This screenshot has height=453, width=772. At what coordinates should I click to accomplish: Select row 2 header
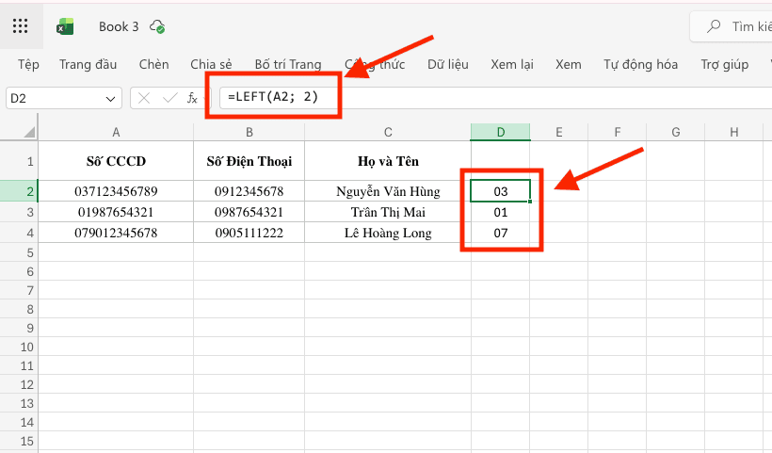click(19, 191)
